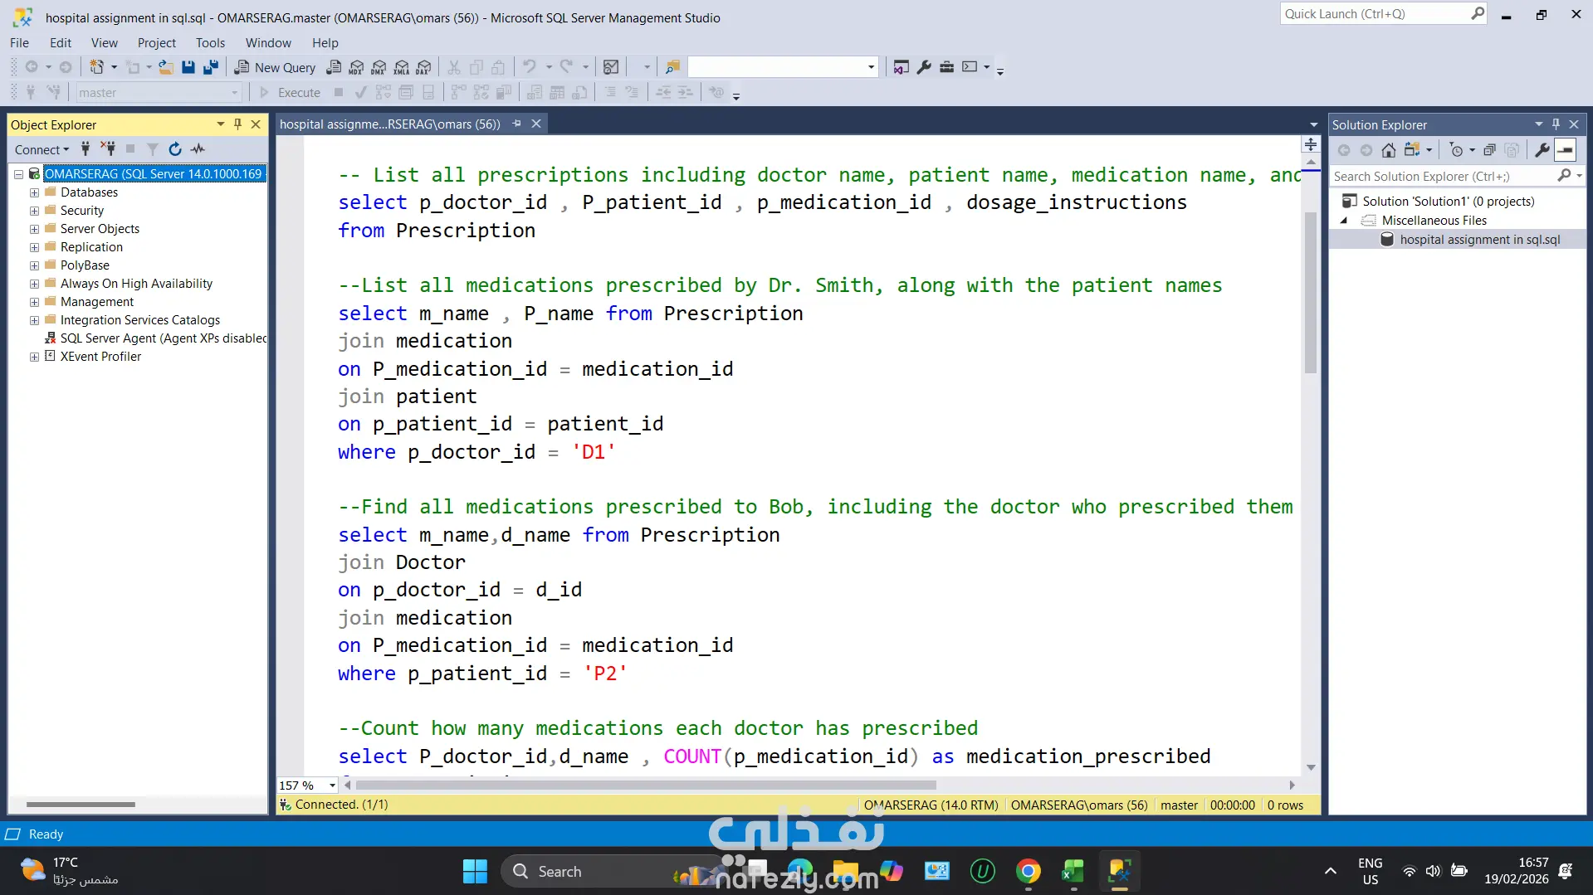Click the Disconnect icon in Object Explorer
The image size is (1593, 895).
click(x=108, y=149)
